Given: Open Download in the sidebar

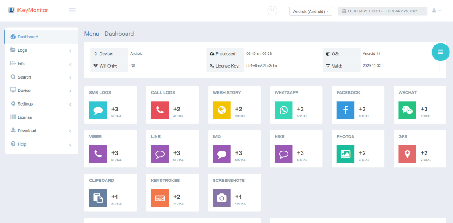Looking at the screenshot, I should 42,131.
